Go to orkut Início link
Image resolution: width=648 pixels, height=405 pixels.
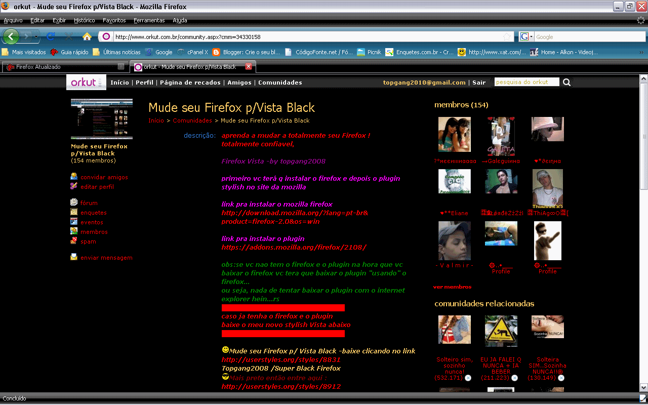119,83
